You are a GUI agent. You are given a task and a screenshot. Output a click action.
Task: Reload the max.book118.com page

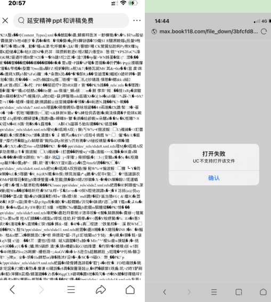[264, 31]
